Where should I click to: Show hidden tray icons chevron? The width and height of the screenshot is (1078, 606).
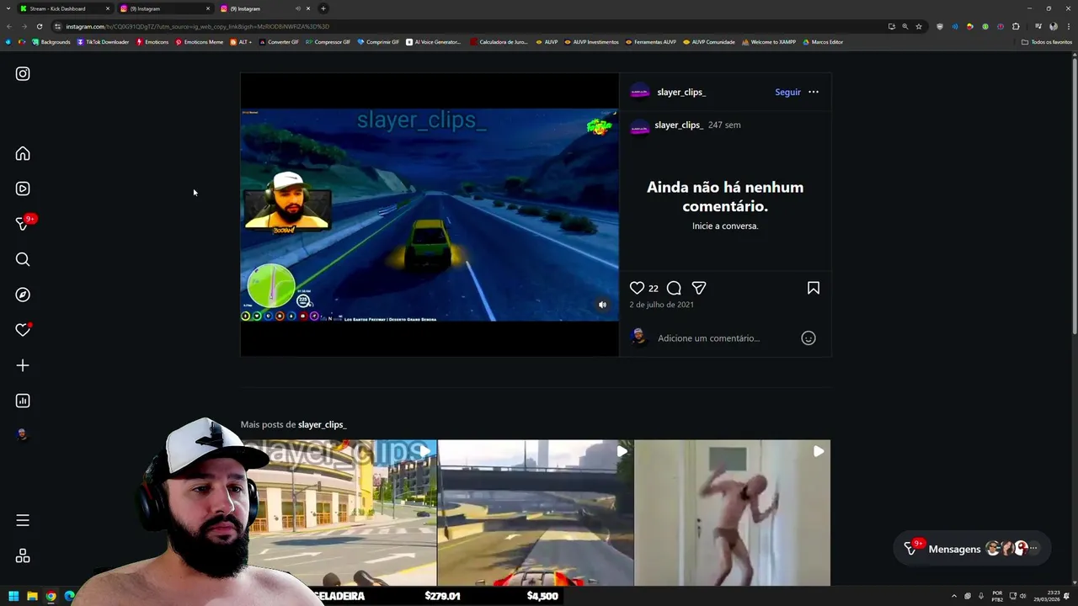click(x=953, y=596)
